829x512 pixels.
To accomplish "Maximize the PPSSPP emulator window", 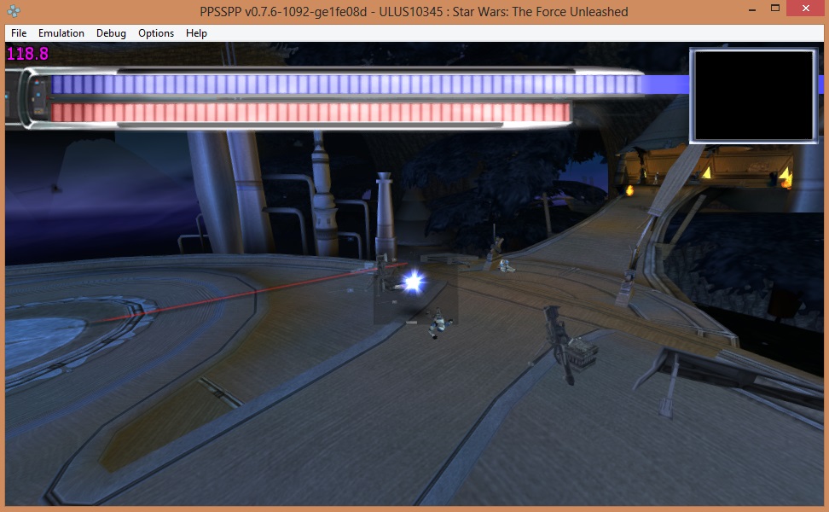I will point(775,9).
